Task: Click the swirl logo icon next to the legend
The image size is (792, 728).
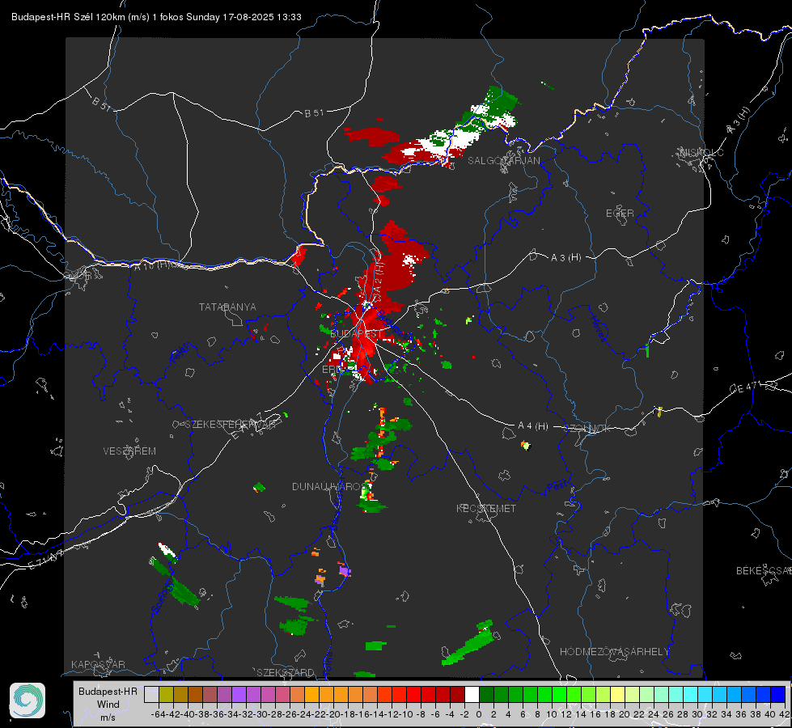Action: tap(28, 700)
